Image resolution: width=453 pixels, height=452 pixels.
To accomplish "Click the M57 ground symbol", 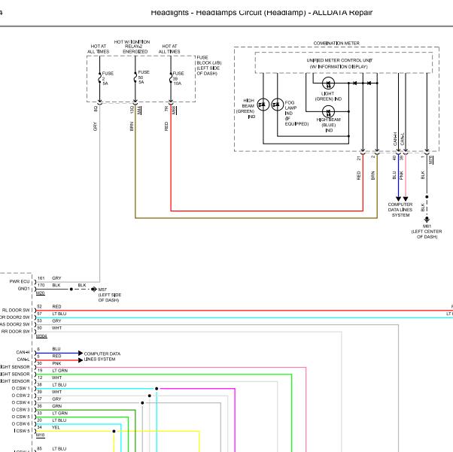I will pyautogui.click(x=93, y=289).
